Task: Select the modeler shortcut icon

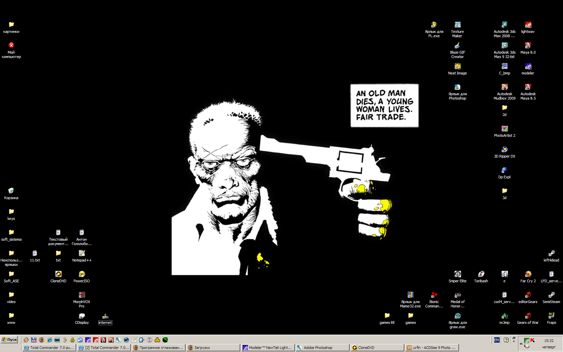Action: pyautogui.click(x=528, y=69)
